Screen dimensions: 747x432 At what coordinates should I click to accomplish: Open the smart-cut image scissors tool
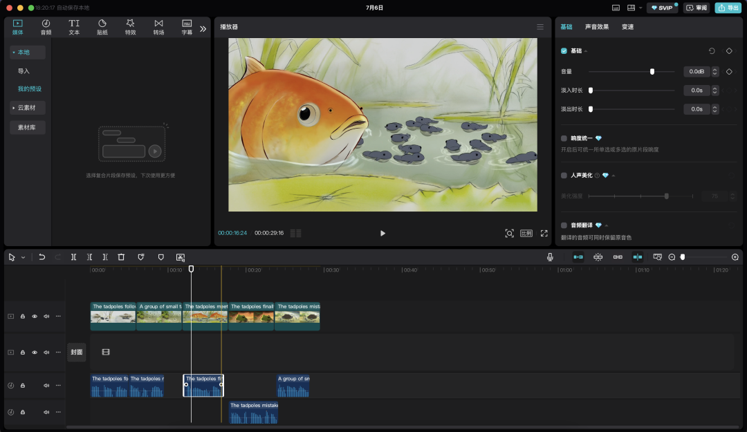pos(181,257)
